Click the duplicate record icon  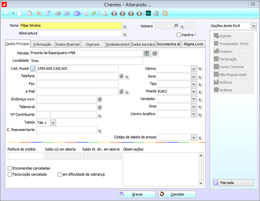29,13
